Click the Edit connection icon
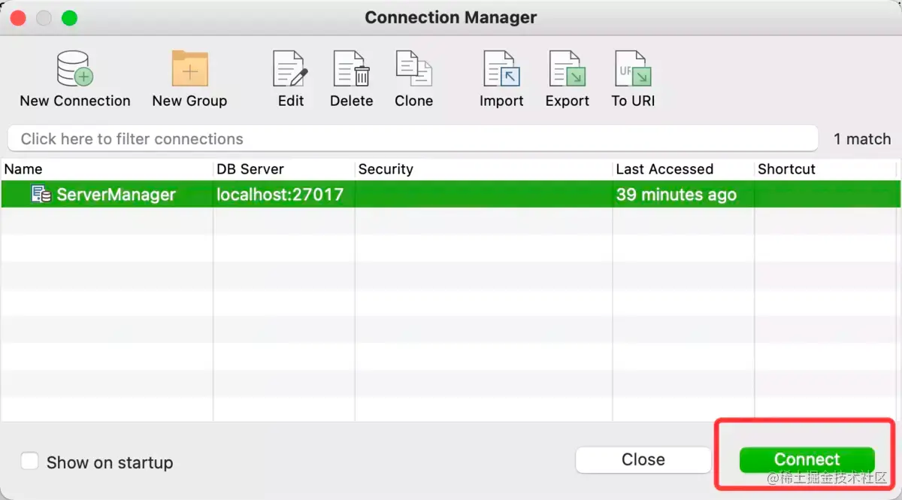This screenshot has width=902, height=500. point(291,69)
